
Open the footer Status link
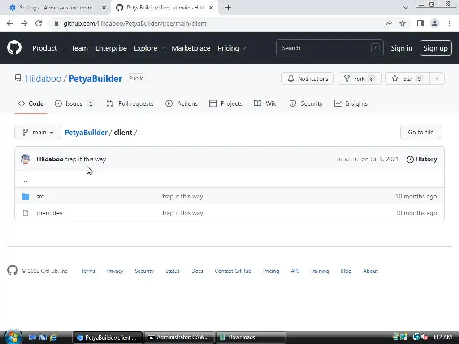[x=173, y=271]
